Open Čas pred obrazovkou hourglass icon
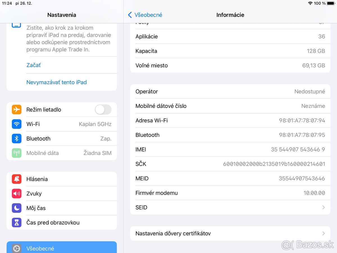Image resolution: width=337 pixels, height=253 pixels. click(17, 222)
